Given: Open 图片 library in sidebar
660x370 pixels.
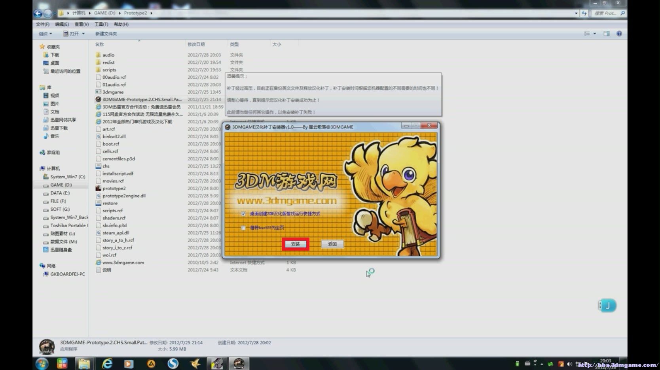Looking at the screenshot, I should point(55,104).
